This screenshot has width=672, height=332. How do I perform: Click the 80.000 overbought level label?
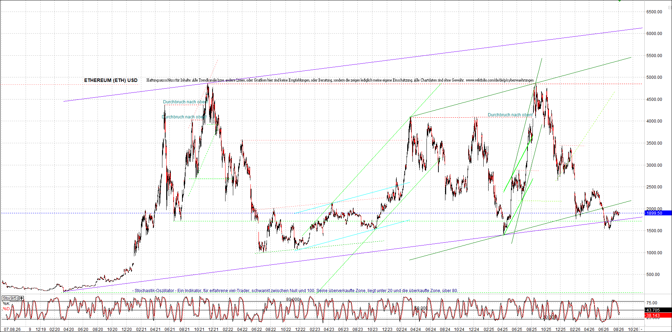point(293,299)
